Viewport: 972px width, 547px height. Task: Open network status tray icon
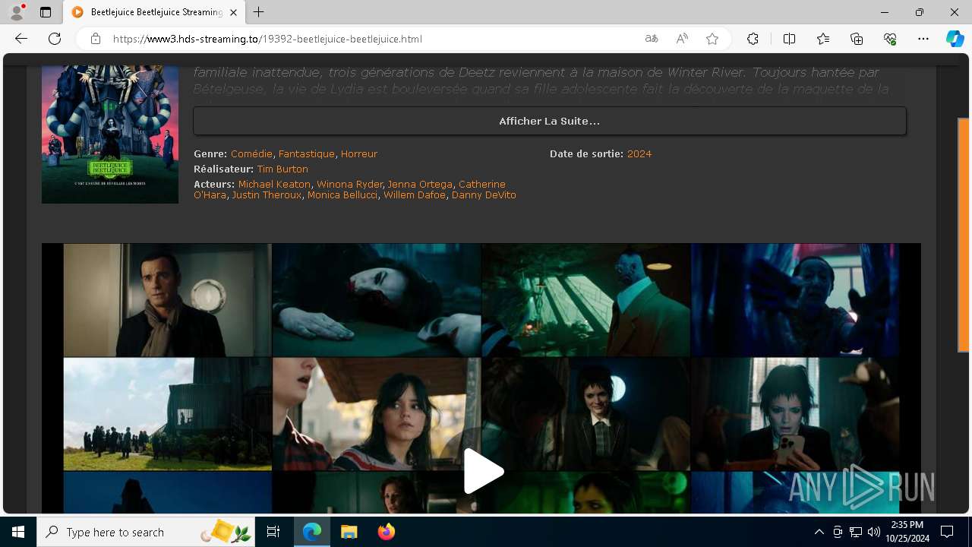click(x=856, y=532)
